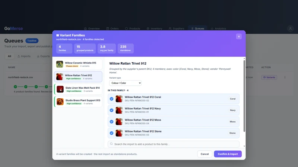
Task: Click the Cancel button
Action: point(205,154)
